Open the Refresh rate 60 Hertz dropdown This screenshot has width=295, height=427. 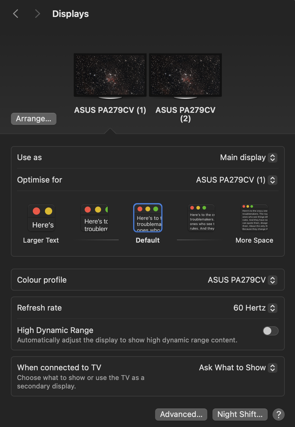coord(255,308)
